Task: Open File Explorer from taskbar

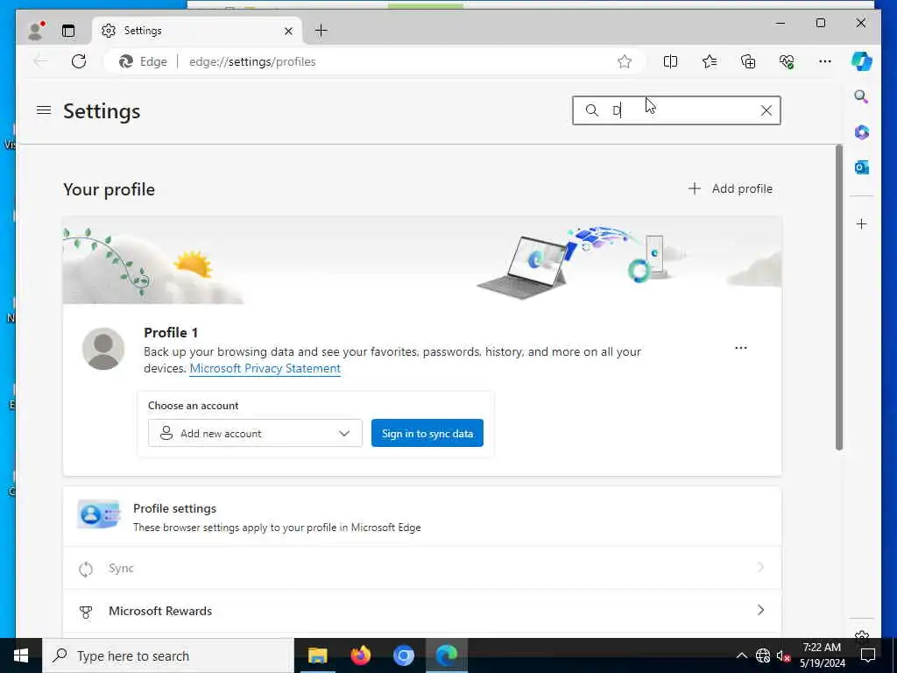Action: (317, 655)
